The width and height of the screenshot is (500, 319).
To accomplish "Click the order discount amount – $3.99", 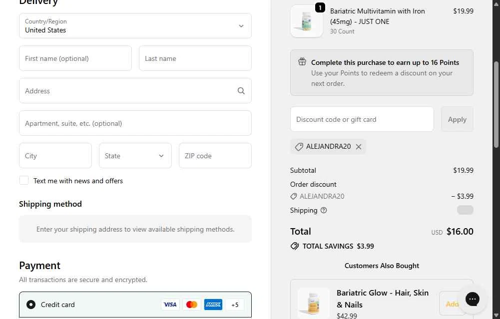I will (463, 196).
